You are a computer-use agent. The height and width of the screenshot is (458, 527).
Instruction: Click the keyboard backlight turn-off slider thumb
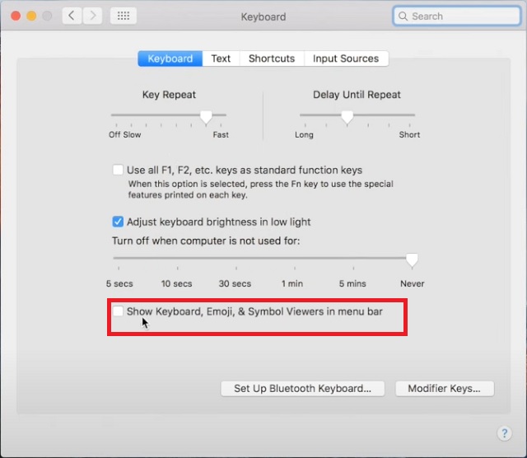click(412, 260)
